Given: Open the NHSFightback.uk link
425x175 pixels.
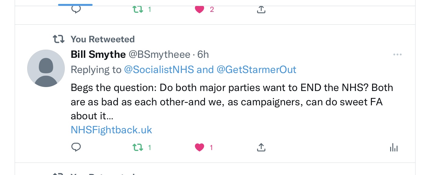Looking at the screenshot, I should click(x=111, y=130).
